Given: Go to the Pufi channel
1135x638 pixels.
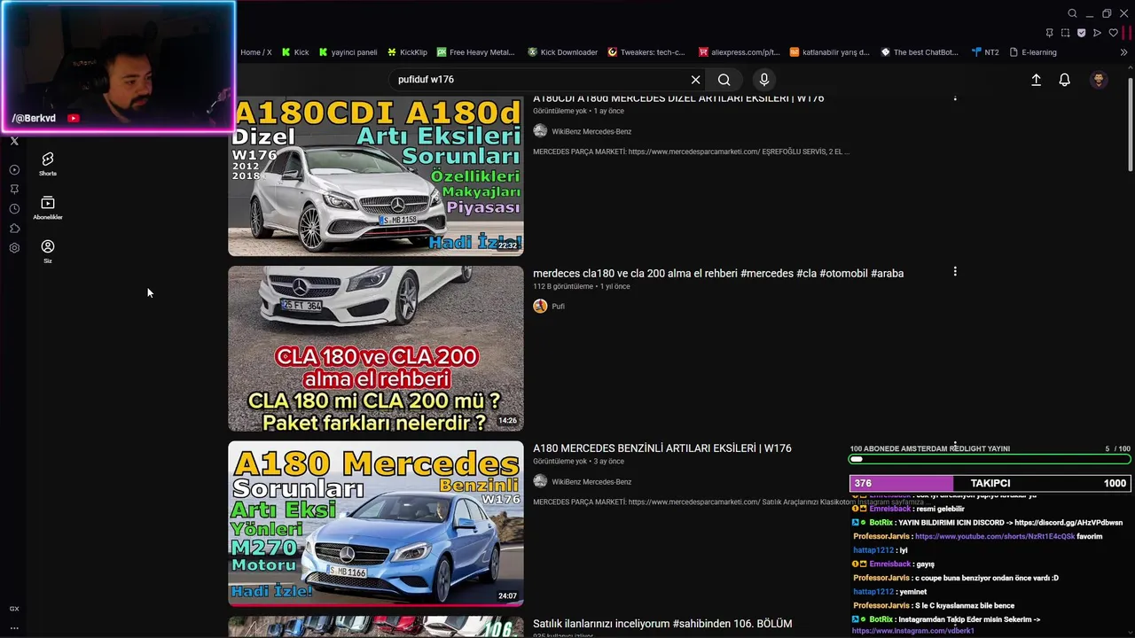Looking at the screenshot, I should point(558,307).
